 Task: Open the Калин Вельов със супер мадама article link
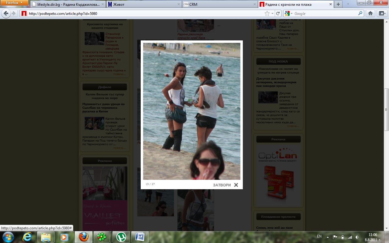[x=105, y=96]
